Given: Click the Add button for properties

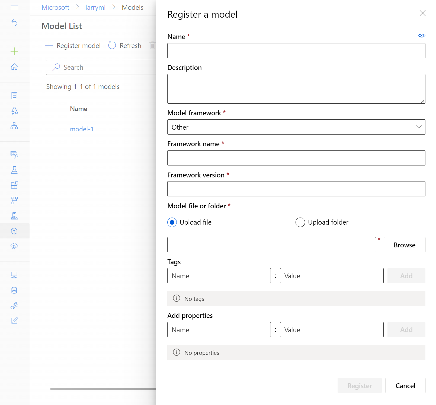Looking at the screenshot, I should (x=406, y=330).
